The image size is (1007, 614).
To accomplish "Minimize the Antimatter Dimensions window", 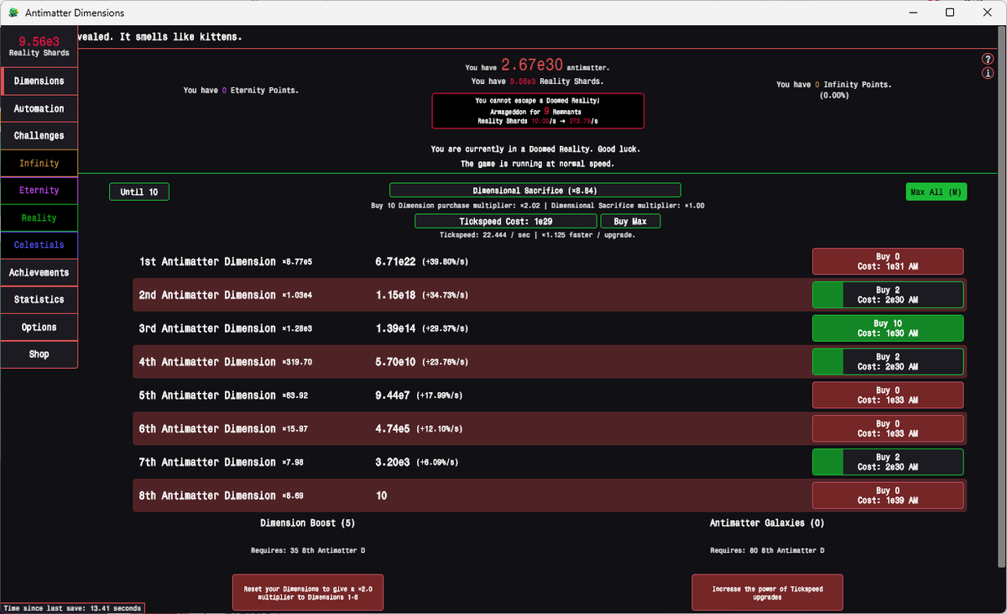I will point(912,13).
